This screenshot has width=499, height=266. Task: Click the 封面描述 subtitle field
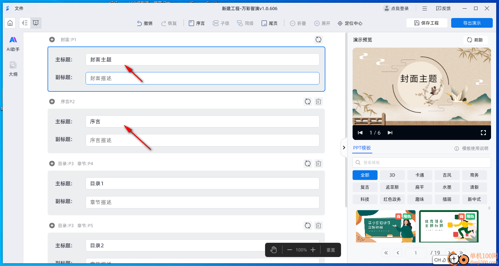click(x=202, y=78)
